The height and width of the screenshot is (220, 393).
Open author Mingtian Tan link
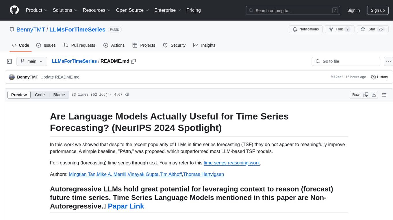(82, 174)
